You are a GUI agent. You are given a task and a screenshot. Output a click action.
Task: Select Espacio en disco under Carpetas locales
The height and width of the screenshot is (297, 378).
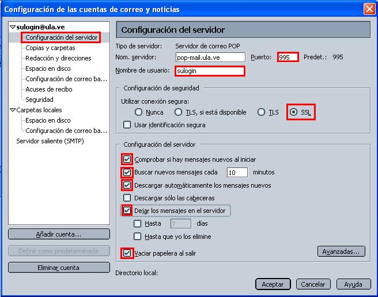click(x=48, y=120)
